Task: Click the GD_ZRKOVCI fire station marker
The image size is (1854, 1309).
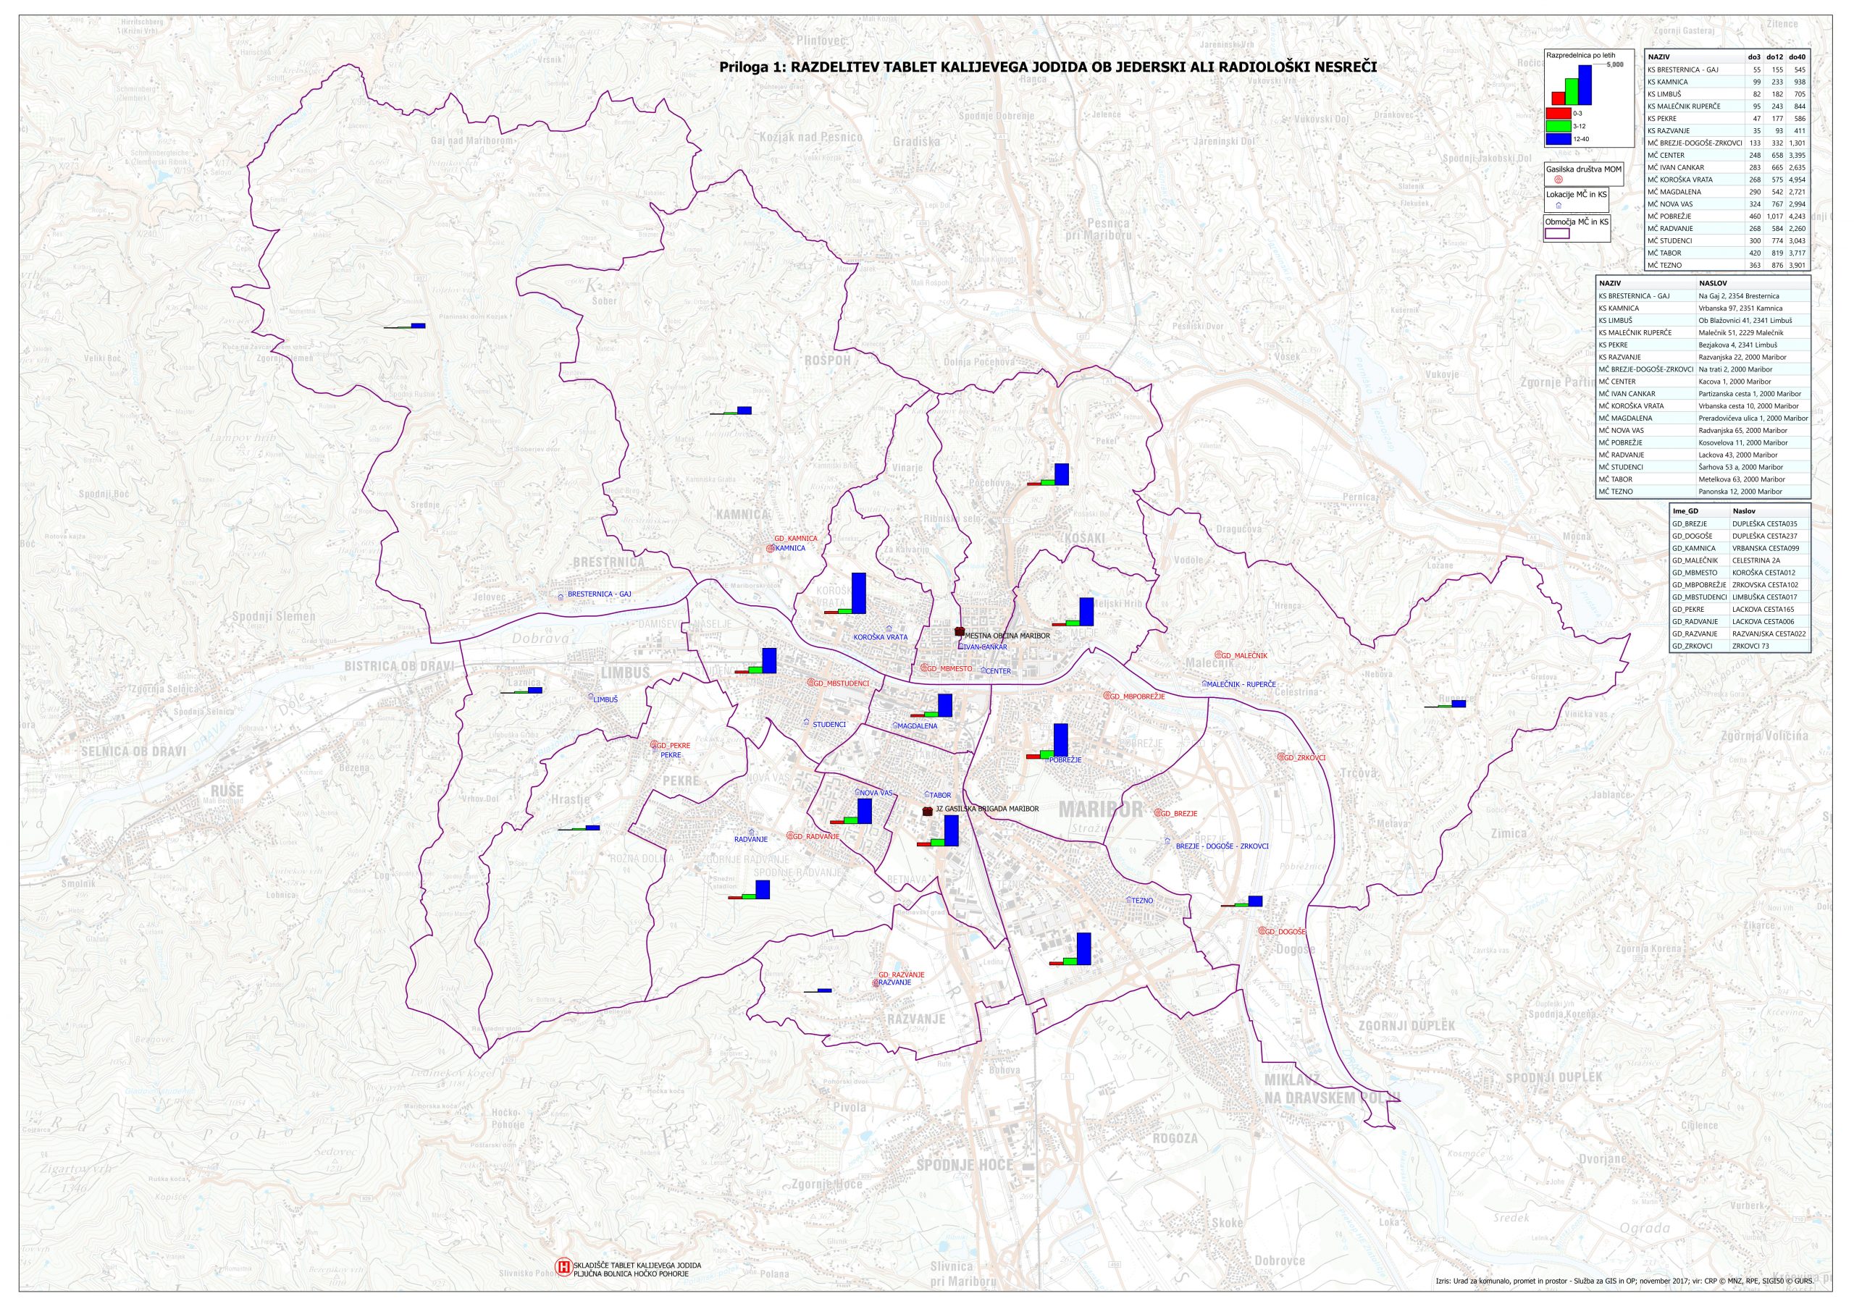Action: coord(1280,757)
